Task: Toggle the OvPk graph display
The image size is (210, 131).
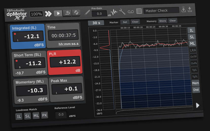Action: (x=194, y=63)
